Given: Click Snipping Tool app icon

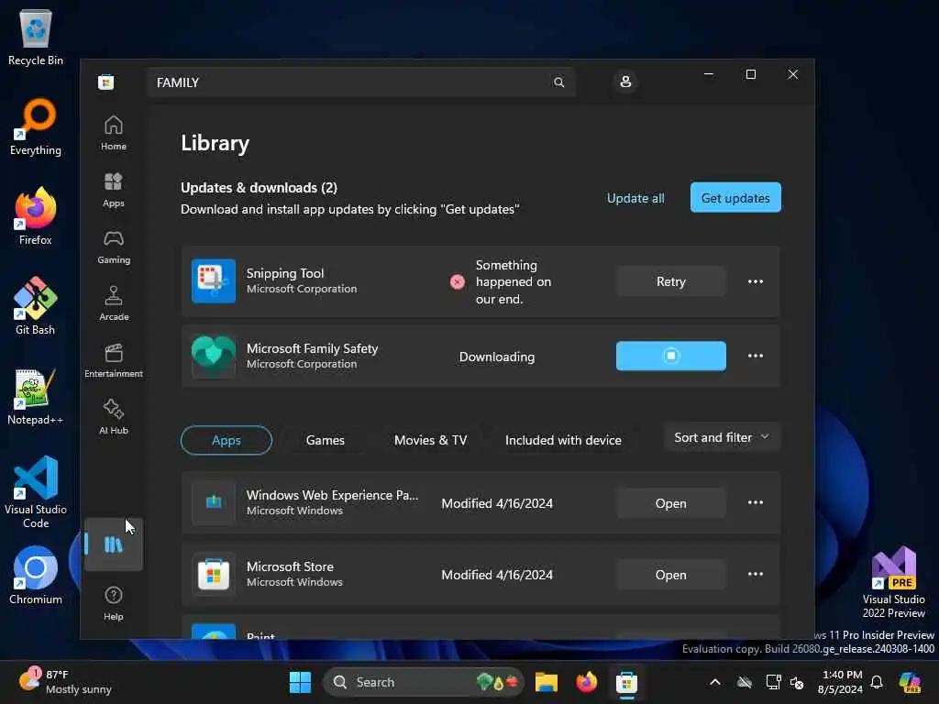Looking at the screenshot, I should click(x=214, y=280).
